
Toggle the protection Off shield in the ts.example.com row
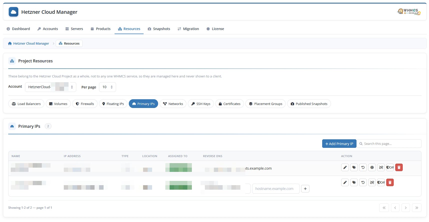click(390, 167)
